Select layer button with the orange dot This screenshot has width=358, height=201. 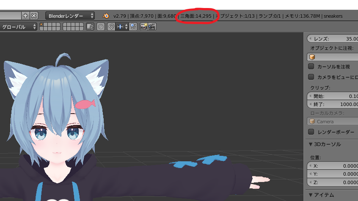42,25
